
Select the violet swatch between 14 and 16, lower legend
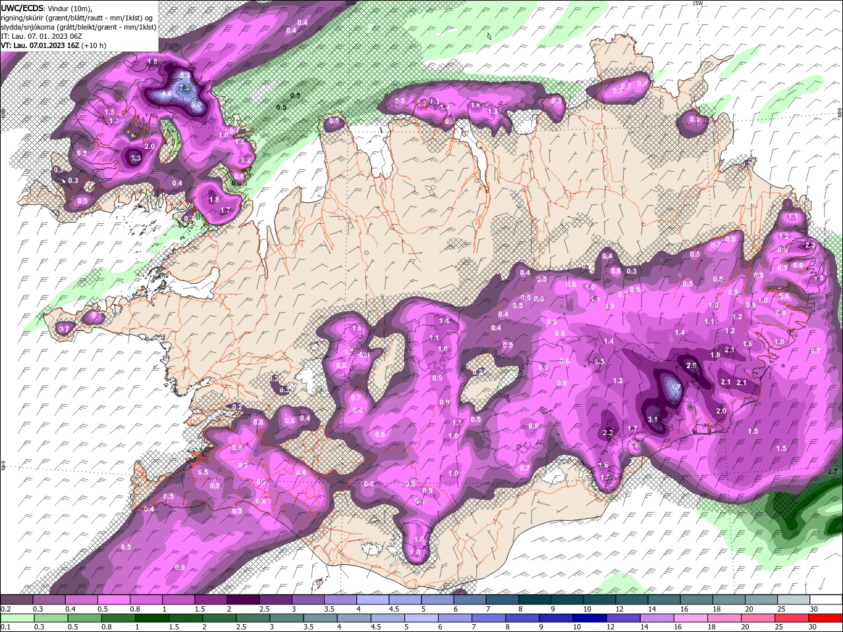click(x=657, y=618)
